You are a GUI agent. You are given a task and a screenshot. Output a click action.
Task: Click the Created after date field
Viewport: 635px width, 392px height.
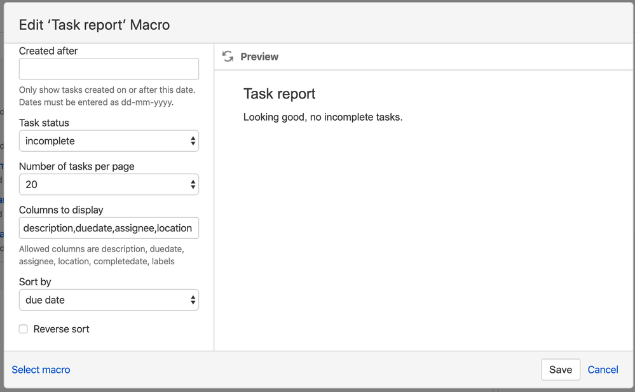click(x=109, y=69)
